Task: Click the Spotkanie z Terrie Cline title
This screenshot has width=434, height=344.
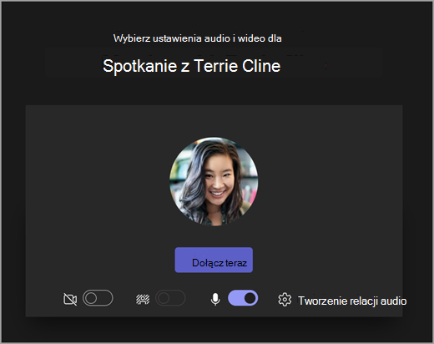Action: tap(192, 66)
